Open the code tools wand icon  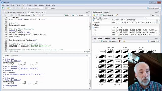(38, 15)
